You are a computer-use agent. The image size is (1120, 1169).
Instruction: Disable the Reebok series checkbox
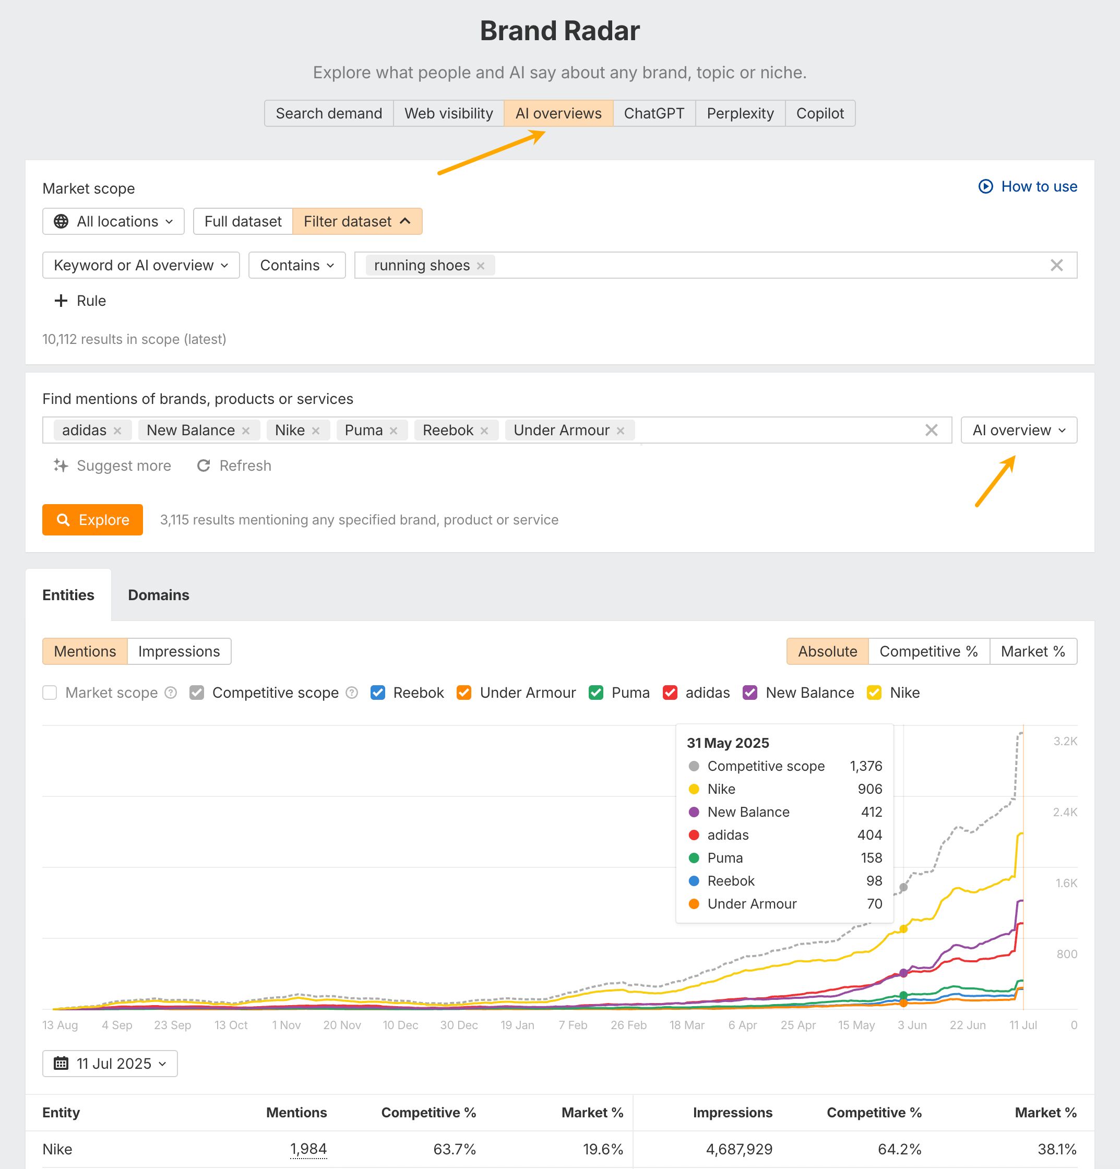(377, 693)
